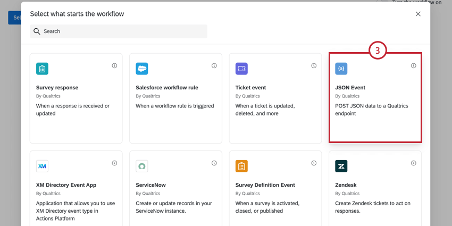Select the Survey response title
Viewport: 452px width, 226px height.
click(57, 88)
